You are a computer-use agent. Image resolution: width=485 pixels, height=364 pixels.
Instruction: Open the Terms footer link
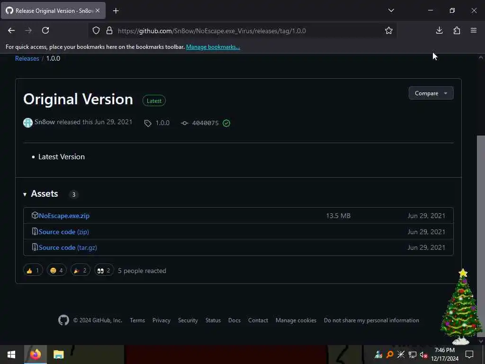[x=137, y=320]
